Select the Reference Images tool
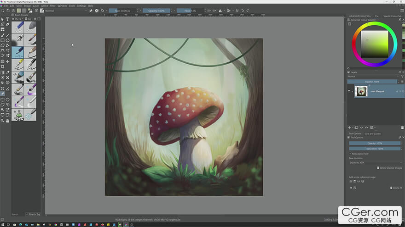This screenshot has height=227, width=405. pos(3,94)
